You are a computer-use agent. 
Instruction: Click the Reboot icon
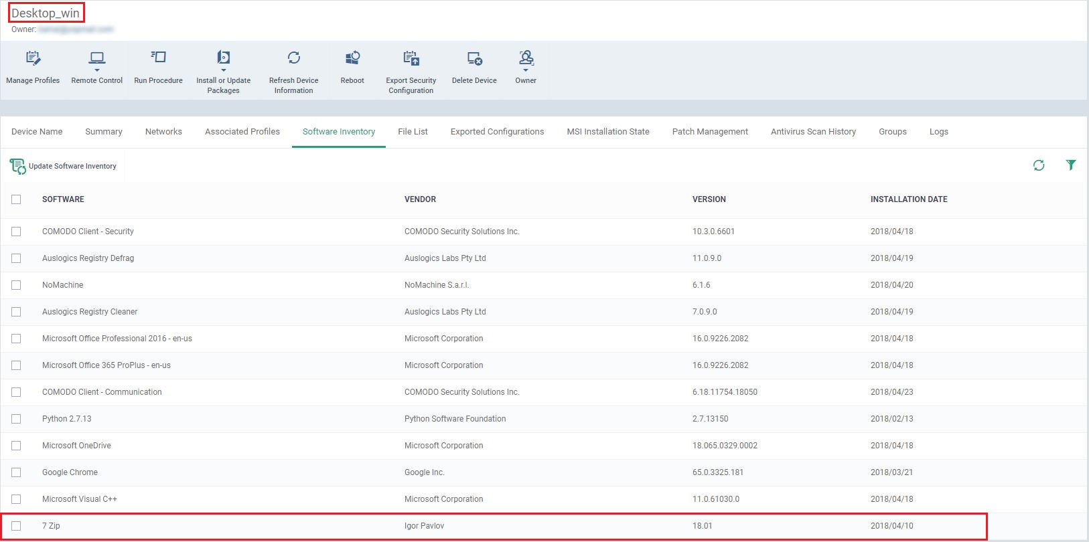(352, 58)
